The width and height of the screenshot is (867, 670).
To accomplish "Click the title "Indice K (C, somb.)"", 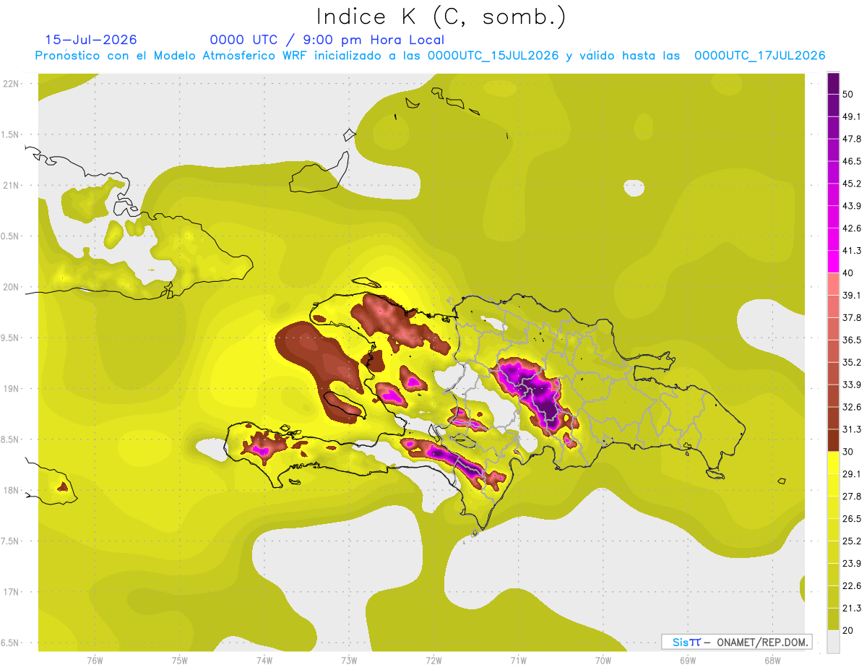I will (441, 16).
